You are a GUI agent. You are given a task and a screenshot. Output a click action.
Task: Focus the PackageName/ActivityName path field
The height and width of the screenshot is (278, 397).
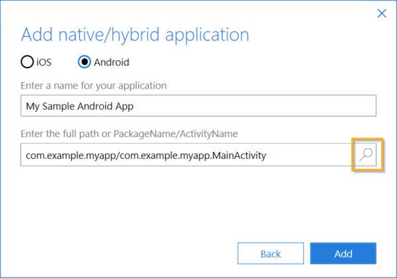(185, 156)
